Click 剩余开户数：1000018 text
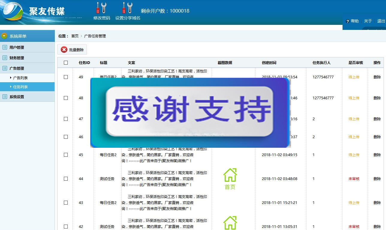Screen dimensions: 386x230 [165, 11]
